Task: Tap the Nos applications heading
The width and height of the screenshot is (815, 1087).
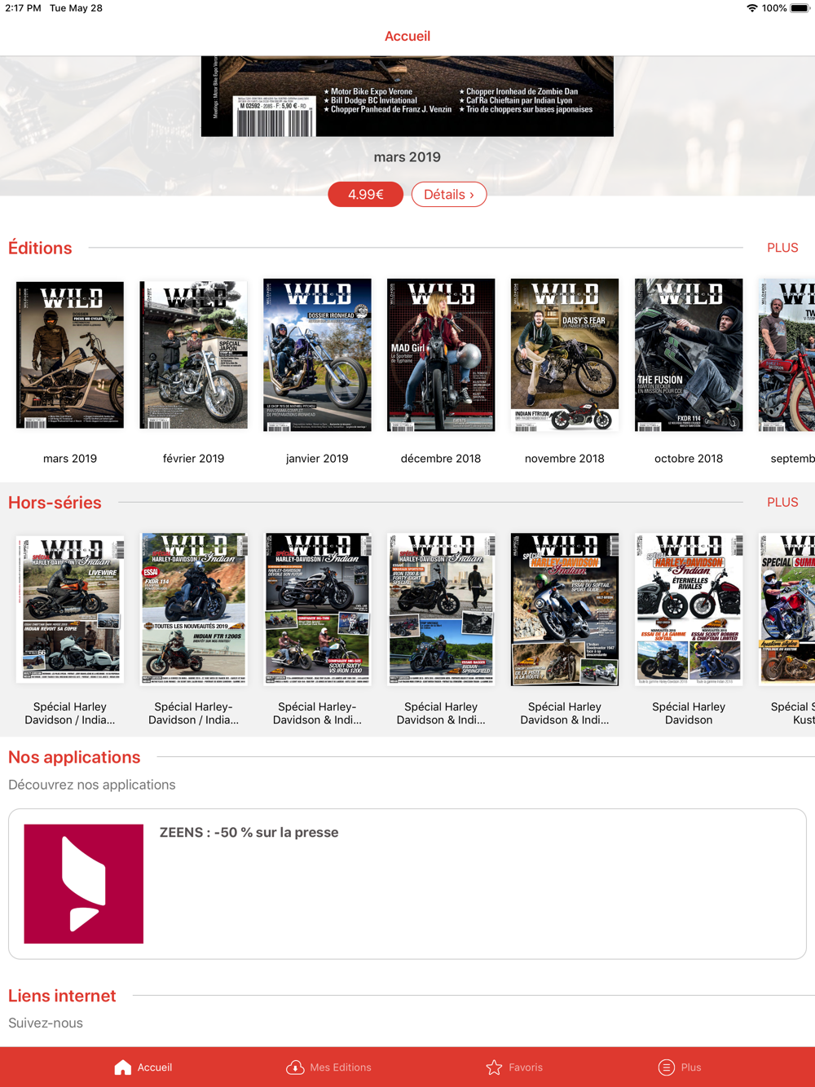Action: pyautogui.click(x=74, y=757)
